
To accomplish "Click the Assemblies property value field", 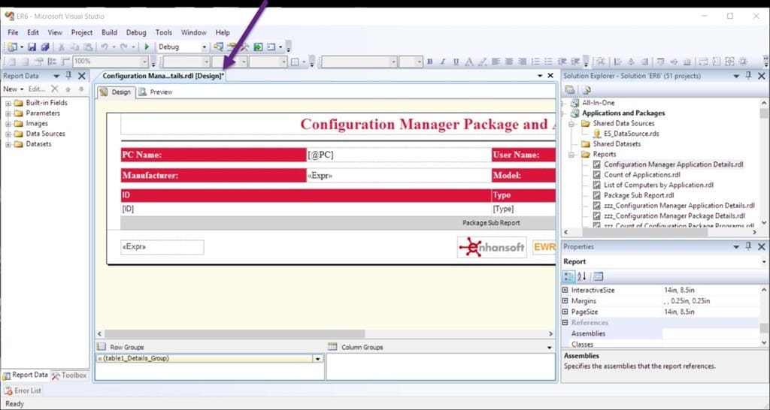I will pyautogui.click(x=711, y=333).
